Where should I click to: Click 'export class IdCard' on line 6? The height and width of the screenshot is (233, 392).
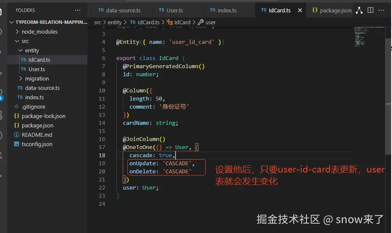point(147,58)
